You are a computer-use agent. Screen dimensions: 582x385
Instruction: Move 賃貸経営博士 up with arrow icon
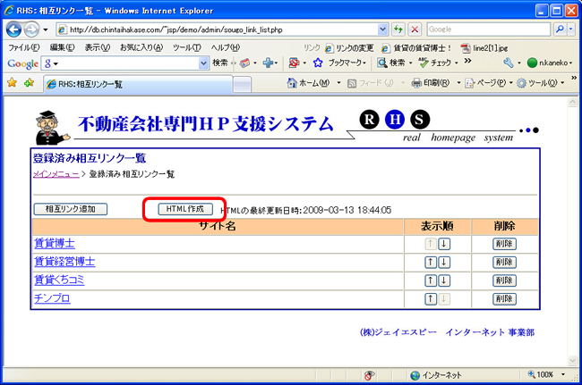431,263
